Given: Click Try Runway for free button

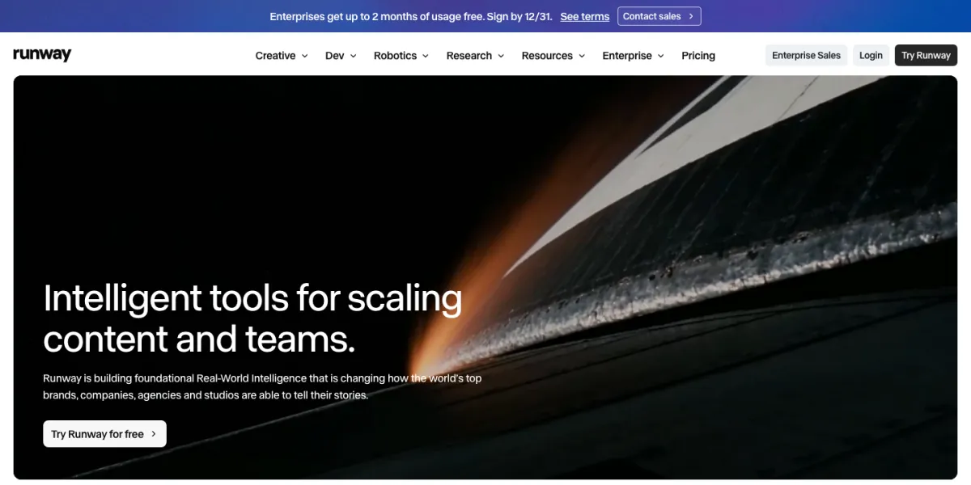Looking at the screenshot, I should pyautogui.click(x=104, y=434).
